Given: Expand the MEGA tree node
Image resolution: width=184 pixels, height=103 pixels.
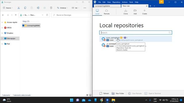Looking at the screenshot, I should point(2,28).
